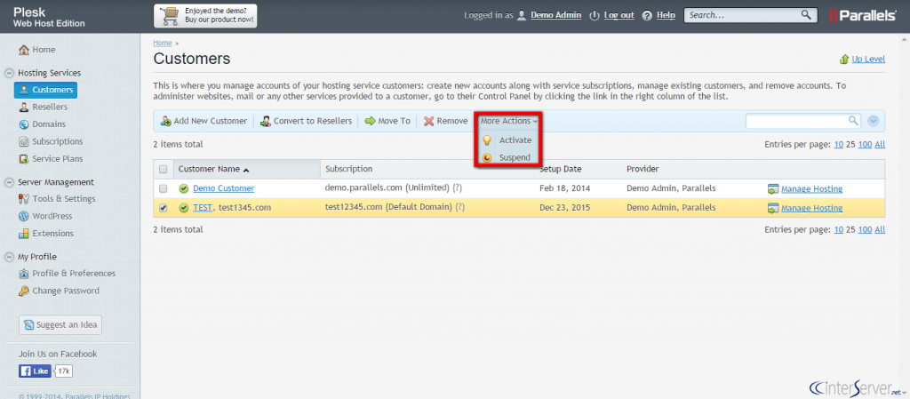This screenshot has height=399, width=910.
Task: Click the header Search input field
Action: (x=743, y=15)
